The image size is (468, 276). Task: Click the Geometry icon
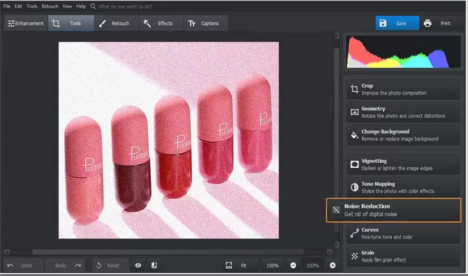[354, 112]
